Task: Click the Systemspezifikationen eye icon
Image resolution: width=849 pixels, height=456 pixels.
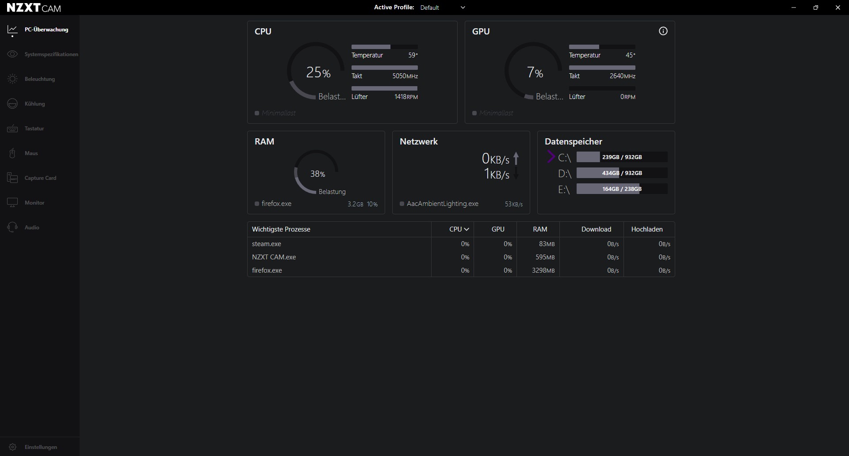Action: click(x=12, y=54)
